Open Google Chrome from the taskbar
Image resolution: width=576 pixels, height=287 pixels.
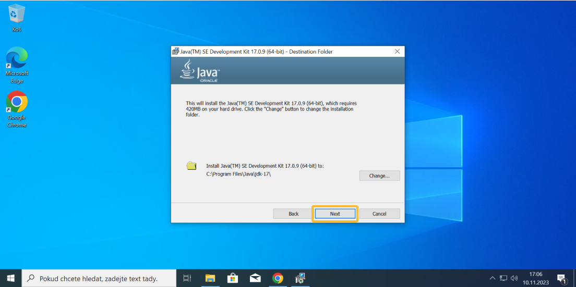[x=278, y=279]
